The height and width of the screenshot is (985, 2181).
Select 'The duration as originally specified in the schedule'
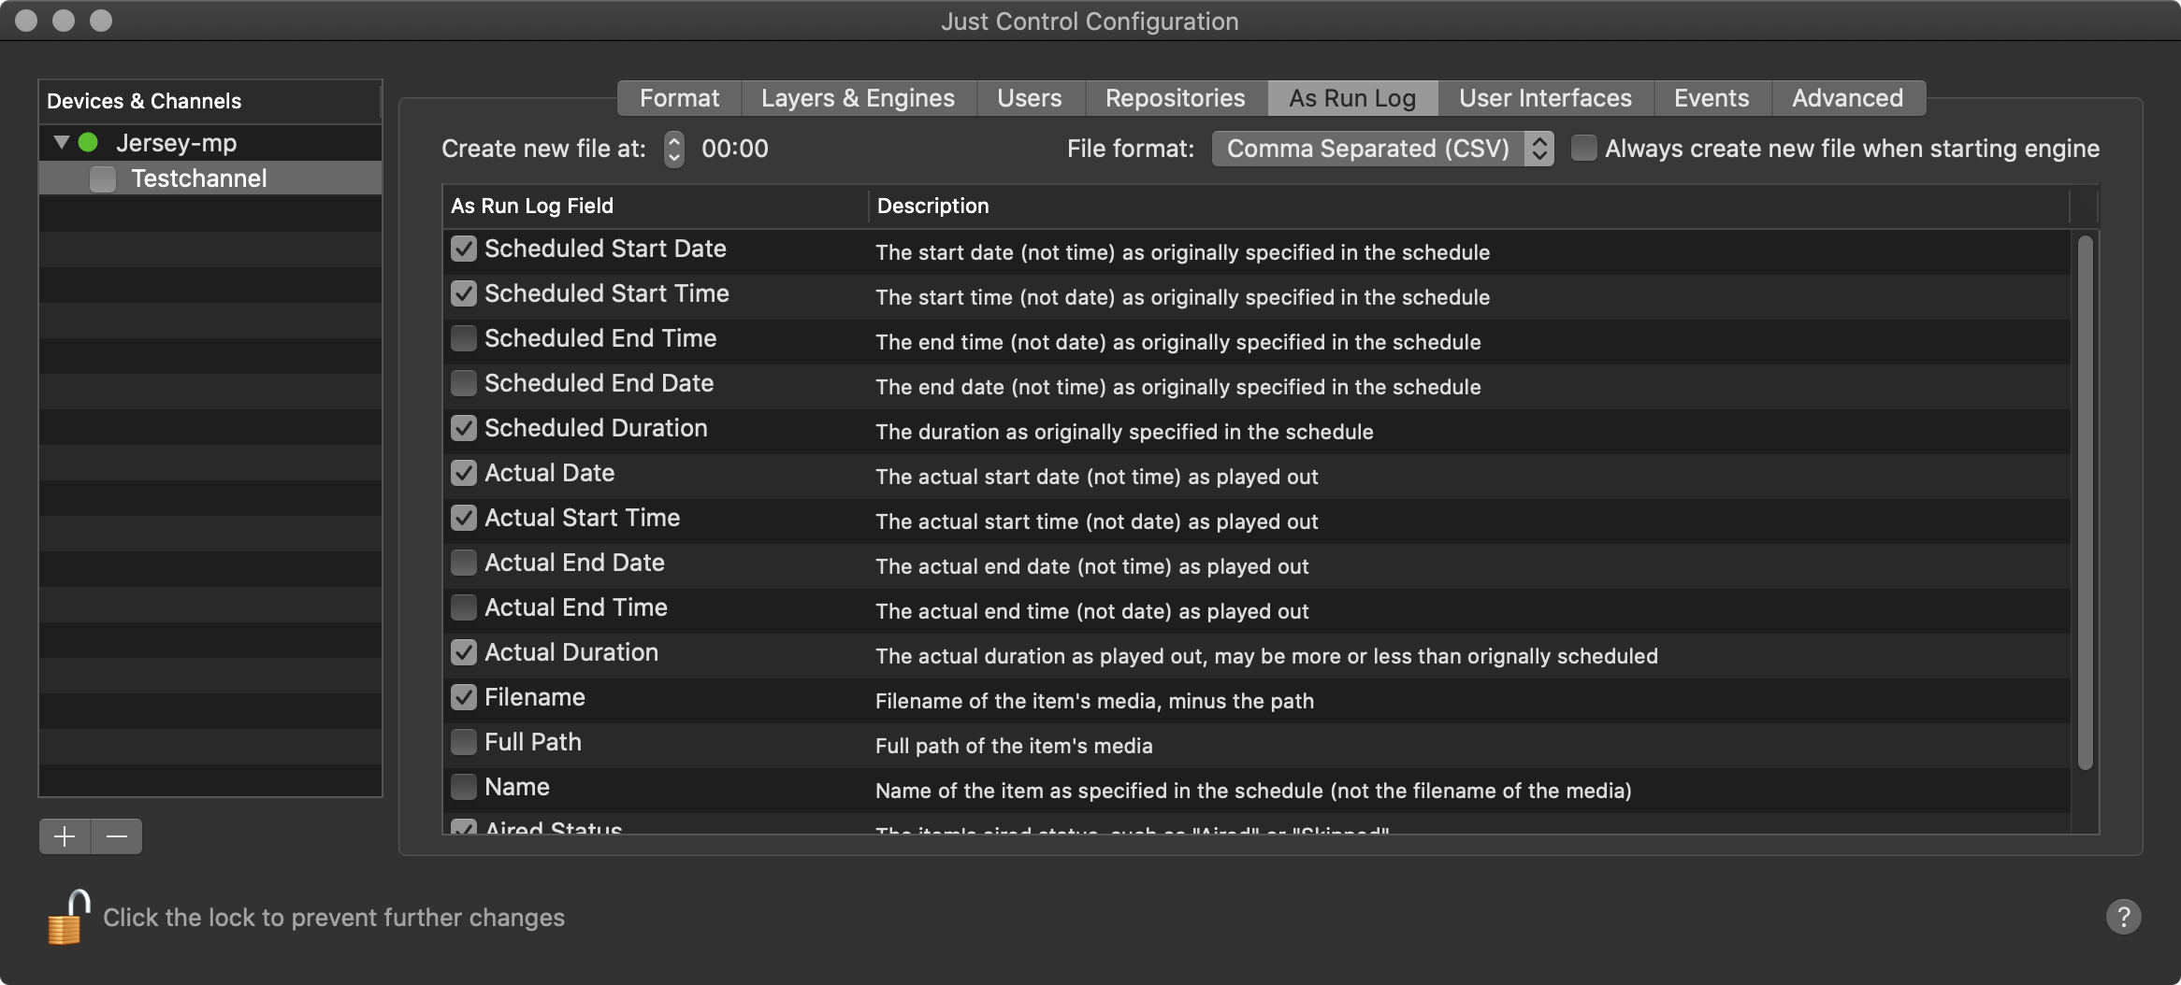(x=1124, y=432)
